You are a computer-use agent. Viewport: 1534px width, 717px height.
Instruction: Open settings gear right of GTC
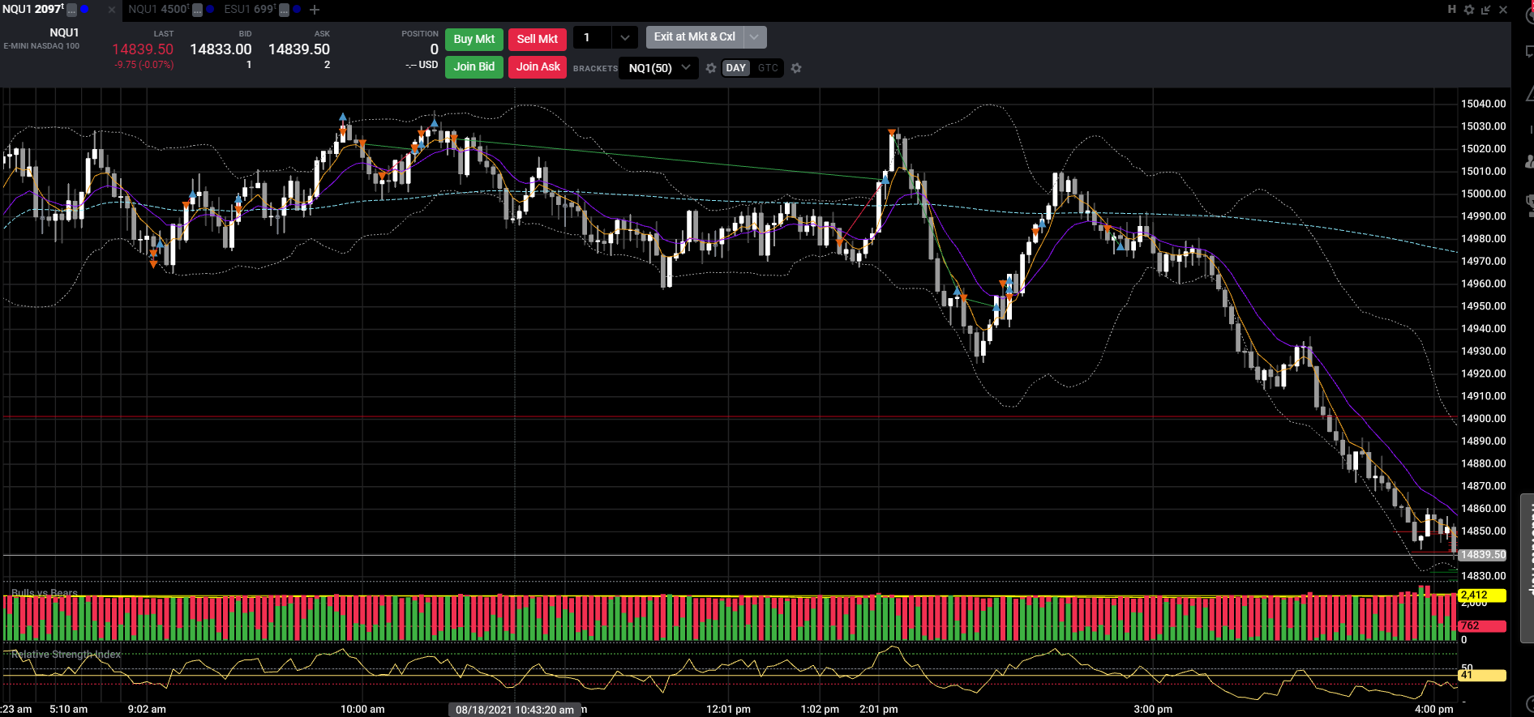[796, 68]
